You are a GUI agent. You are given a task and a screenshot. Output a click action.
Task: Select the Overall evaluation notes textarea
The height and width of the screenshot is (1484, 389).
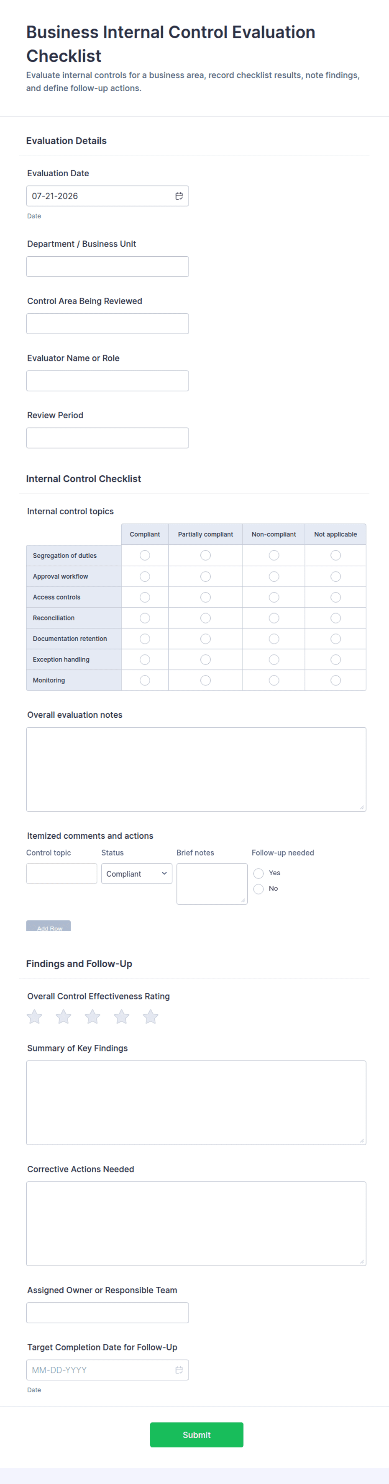196,769
